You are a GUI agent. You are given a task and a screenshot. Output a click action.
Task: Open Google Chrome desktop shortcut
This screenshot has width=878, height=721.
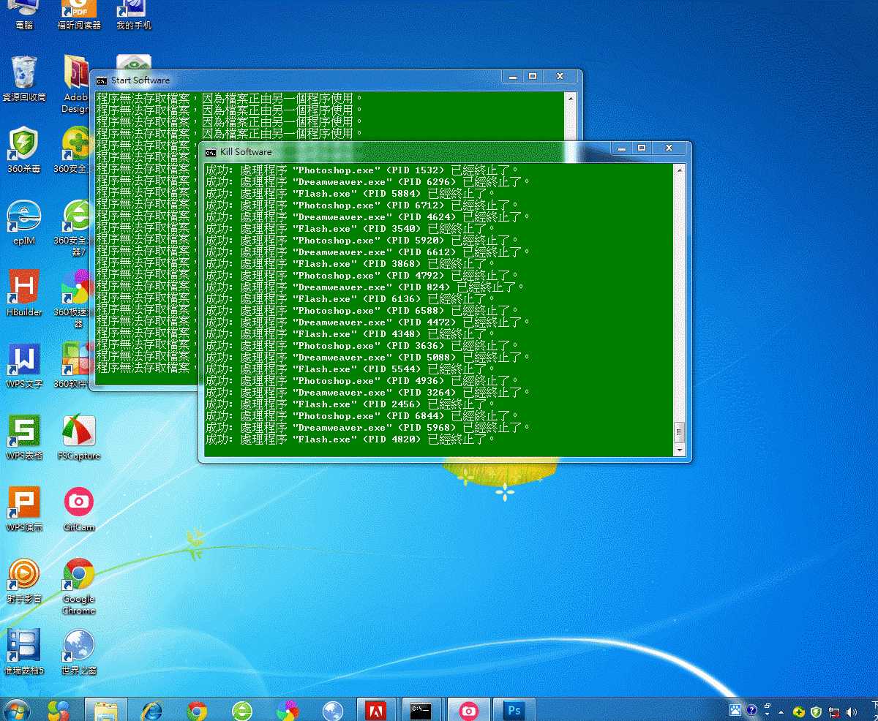78,585
